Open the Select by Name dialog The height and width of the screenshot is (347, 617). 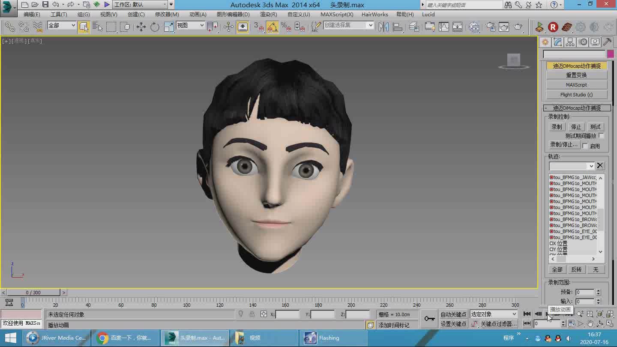pyautogui.click(x=98, y=27)
